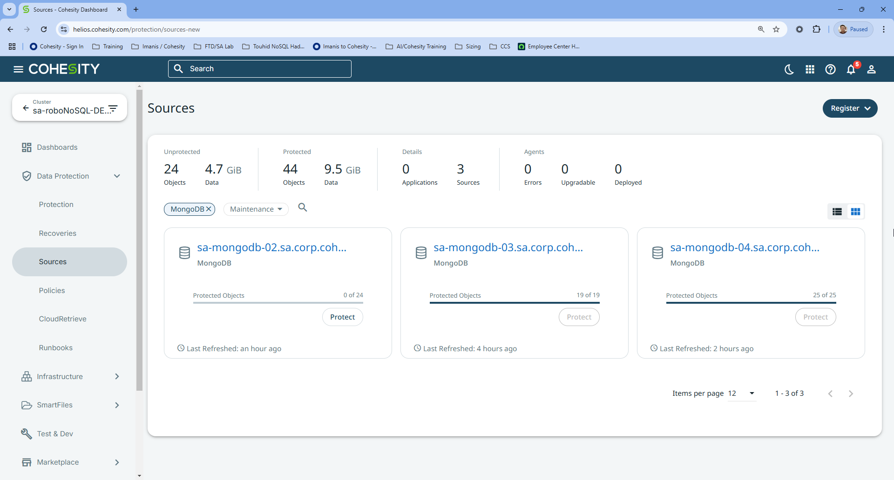Open the user account icon
This screenshot has width=894, height=480.
[x=871, y=69]
